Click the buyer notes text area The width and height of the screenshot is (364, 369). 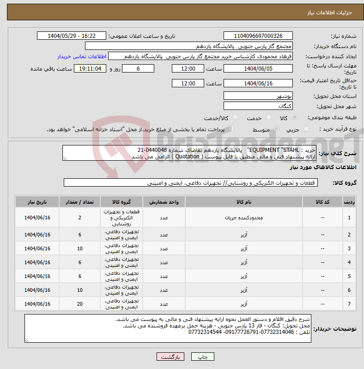[x=168, y=328]
